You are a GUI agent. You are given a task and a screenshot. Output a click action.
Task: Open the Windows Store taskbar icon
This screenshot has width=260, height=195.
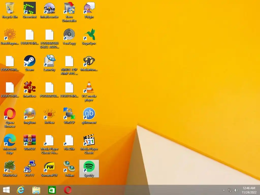pyautogui.click(x=52, y=190)
